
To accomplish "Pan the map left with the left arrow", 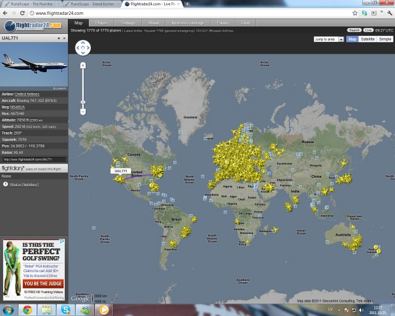I will pyautogui.click(x=78, y=48).
